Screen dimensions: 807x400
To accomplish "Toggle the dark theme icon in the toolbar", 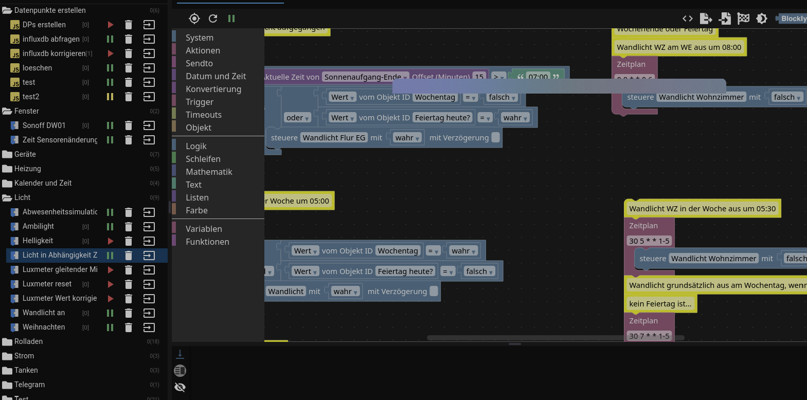I will (762, 19).
